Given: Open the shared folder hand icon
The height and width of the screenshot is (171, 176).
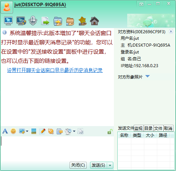Looking at the screenshot, I should coord(70,21).
